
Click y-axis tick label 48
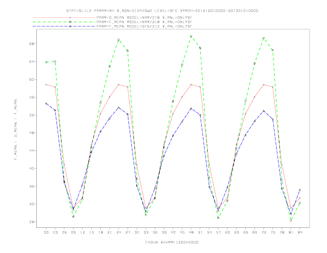(31, 133)
